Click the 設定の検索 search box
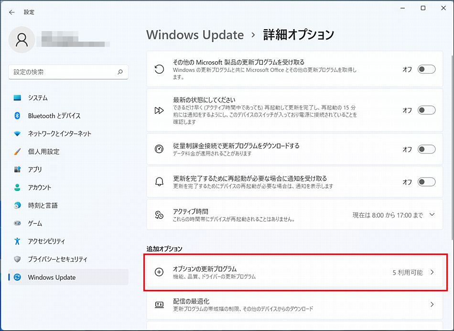The width and height of the screenshot is (454, 331). click(x=68, y=72)
